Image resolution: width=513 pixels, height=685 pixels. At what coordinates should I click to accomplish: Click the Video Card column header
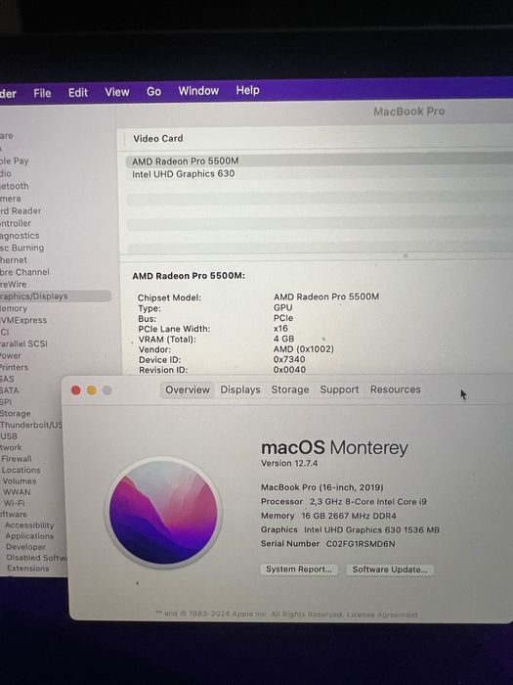(x=158, y=139)
